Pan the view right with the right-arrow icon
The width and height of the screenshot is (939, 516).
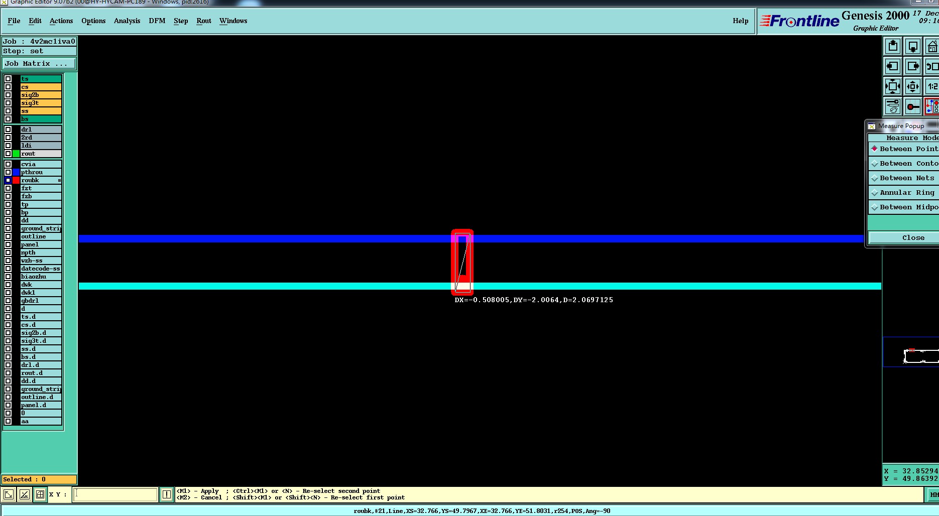[913, 66]
